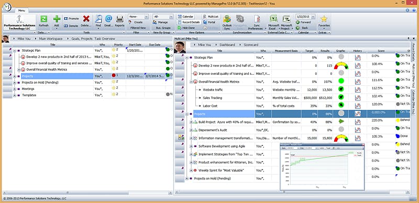
Task: Open the Menu ribbon tab
Action: tap(21, 10)
